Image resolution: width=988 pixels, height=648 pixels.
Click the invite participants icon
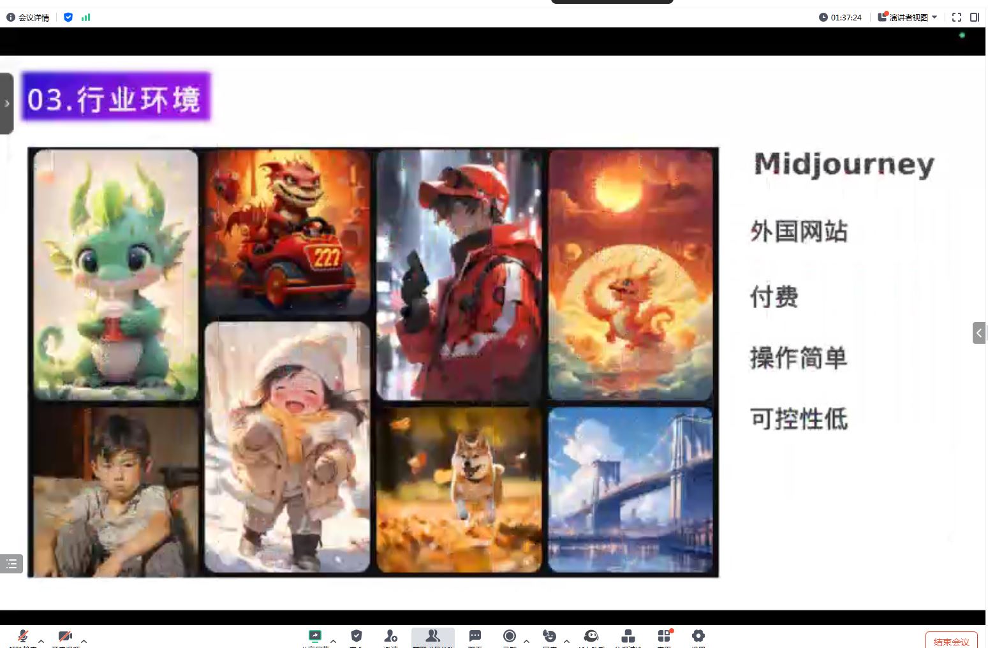pos(390,637)
